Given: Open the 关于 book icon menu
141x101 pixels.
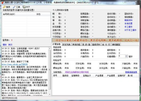Looking at the screenshot, I should tap(24, 7).
